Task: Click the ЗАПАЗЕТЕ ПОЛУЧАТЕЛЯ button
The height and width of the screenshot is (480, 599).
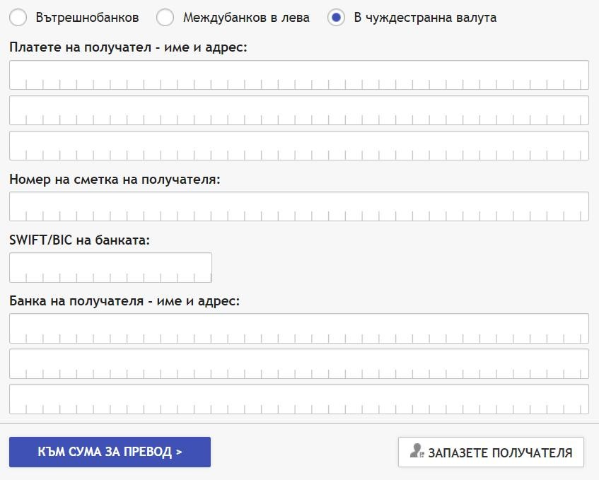Action: [491, 452]
